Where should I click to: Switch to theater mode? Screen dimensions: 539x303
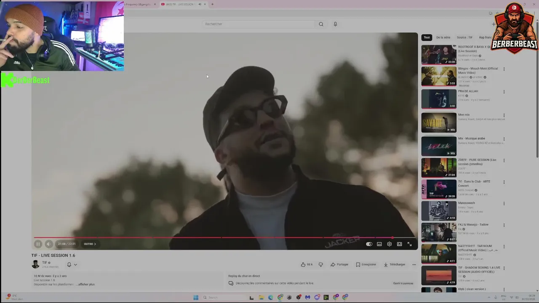pos(400,244)
